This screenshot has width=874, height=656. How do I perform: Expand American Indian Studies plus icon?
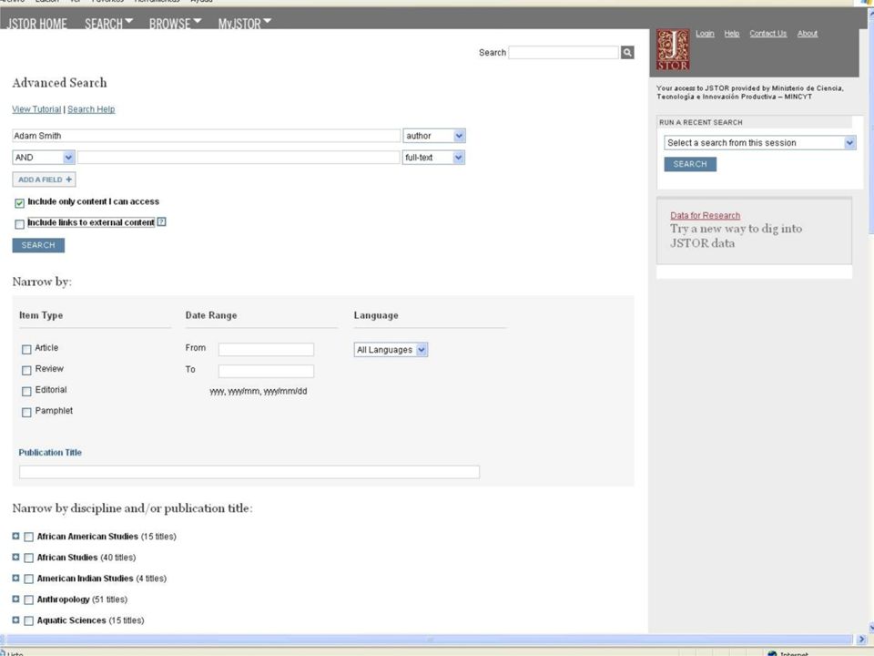[x=15, y=579]
